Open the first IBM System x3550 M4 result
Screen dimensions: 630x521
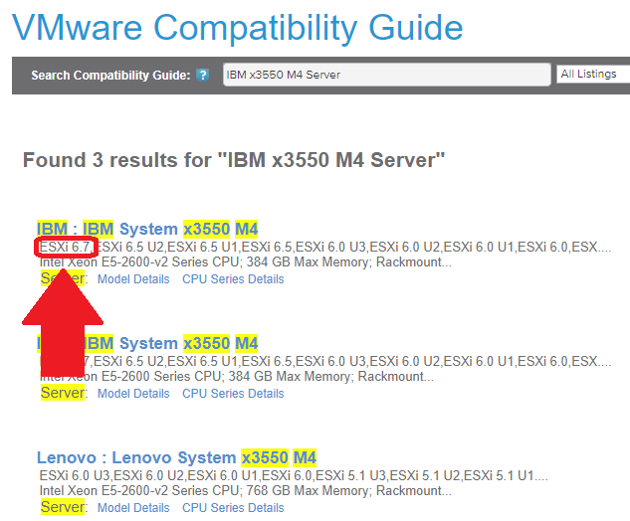pyautogui.click(x=147, y=229)
